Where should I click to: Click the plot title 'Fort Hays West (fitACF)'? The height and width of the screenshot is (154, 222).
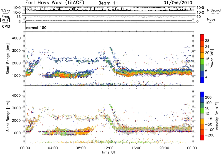pyautogui.click(x=55, y=3)
